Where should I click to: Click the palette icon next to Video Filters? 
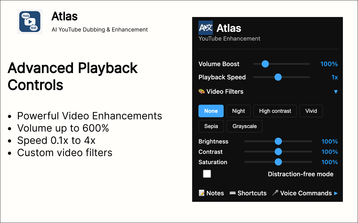coord(201,91)
